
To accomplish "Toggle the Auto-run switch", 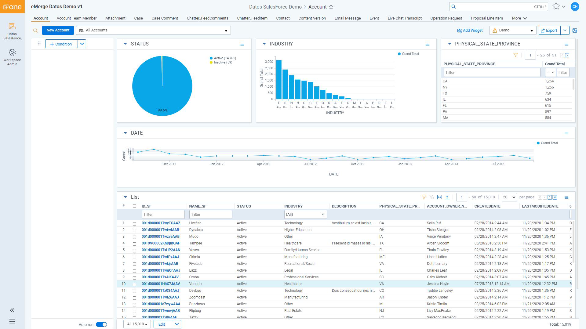I will tap(101, 324).
